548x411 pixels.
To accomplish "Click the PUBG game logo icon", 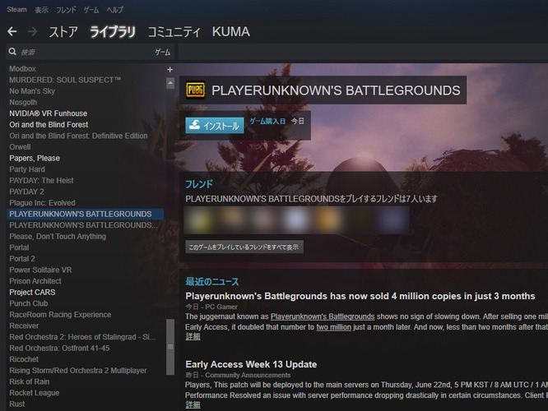I will point(195,90).
